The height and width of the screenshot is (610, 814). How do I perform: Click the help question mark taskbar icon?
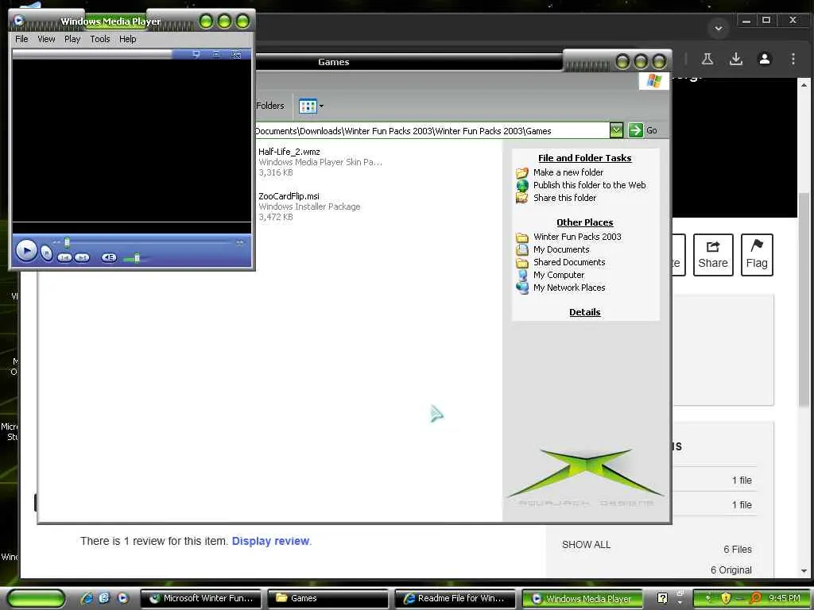pyautogui.click(x=662, y=598)
